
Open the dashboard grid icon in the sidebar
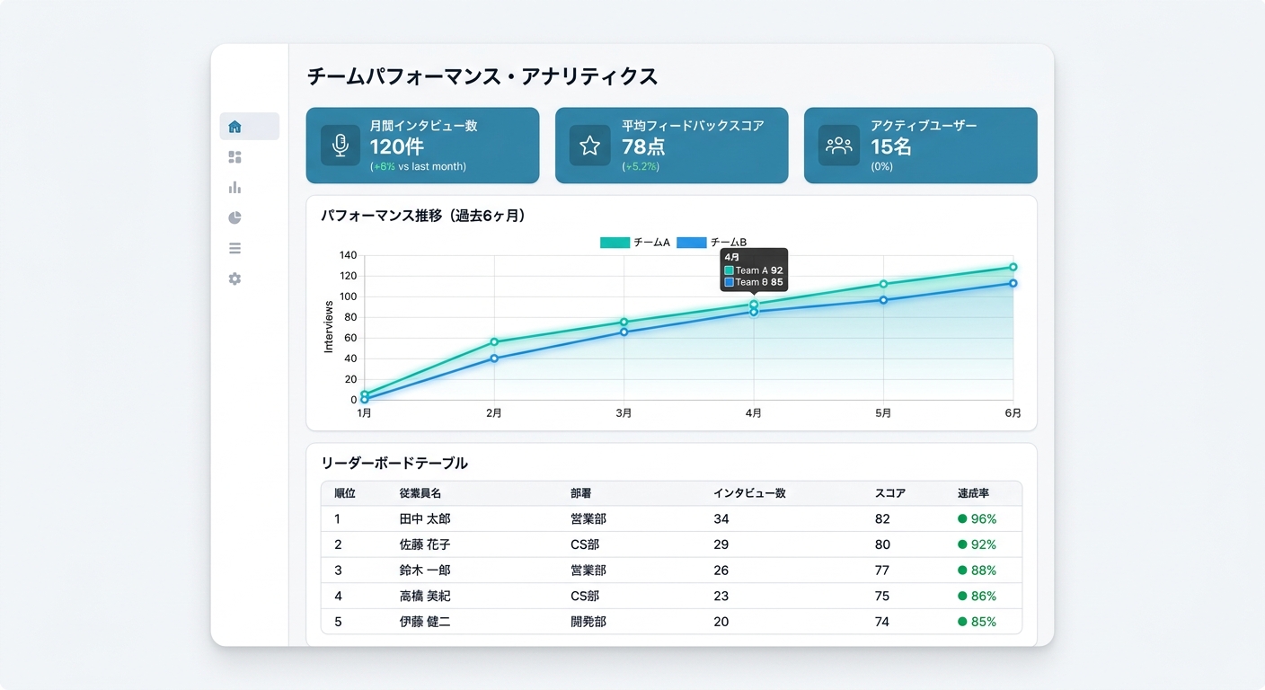pyautogui.click(x=234, y=156)
